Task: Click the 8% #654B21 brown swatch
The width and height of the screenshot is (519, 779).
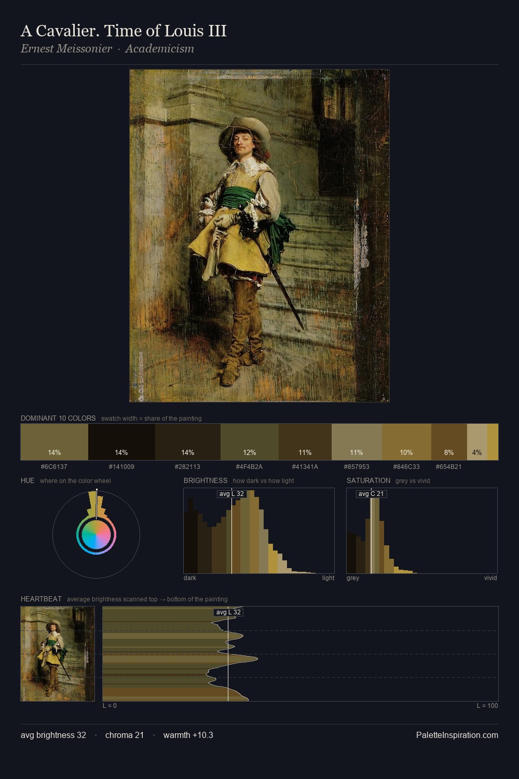Action: tap(449, 442)
